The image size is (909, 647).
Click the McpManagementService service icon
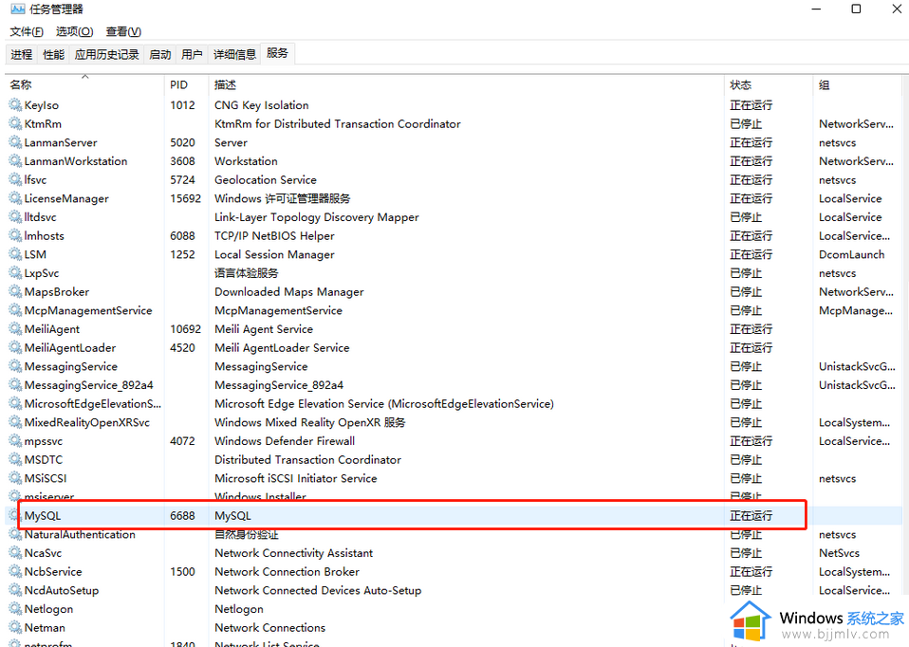point(15,310)
